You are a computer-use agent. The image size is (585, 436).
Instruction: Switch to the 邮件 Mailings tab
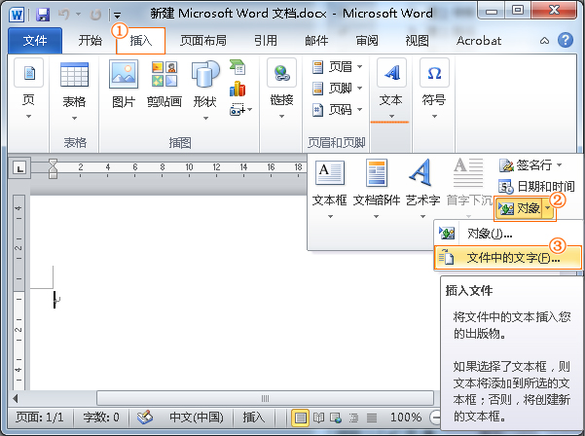316,40
